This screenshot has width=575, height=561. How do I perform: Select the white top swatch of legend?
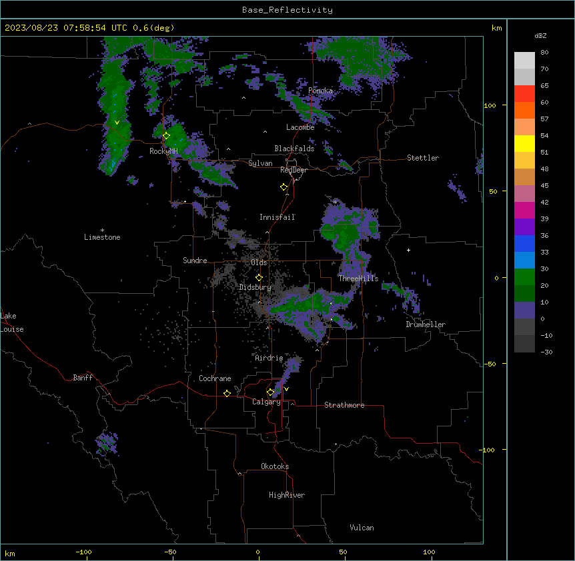(524, 60)
